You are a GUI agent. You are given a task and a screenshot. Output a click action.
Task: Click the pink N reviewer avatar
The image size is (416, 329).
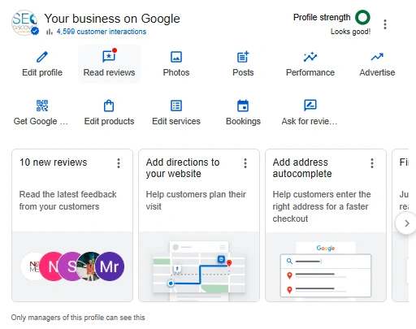click(x=50, y=266)
